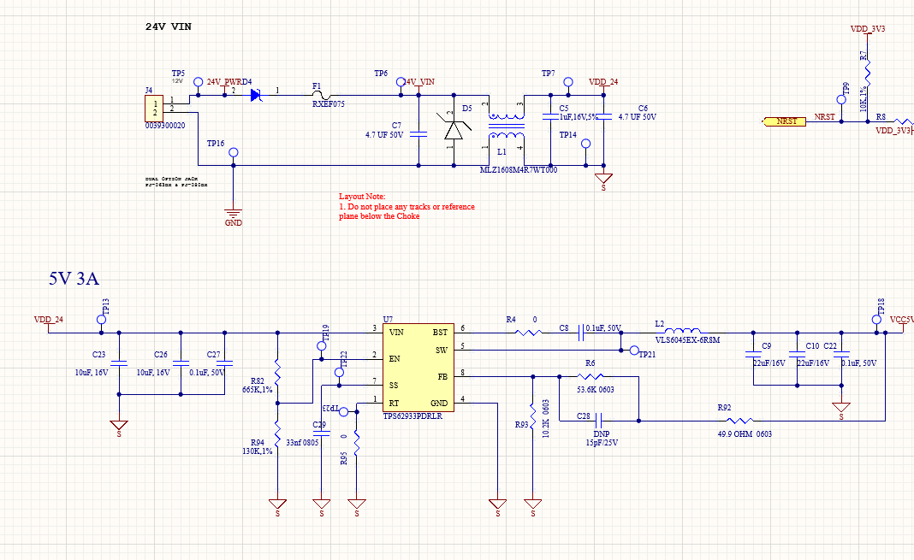Select the NRST yellow port tag
The image size is (914, 560).
coord(785,121)
